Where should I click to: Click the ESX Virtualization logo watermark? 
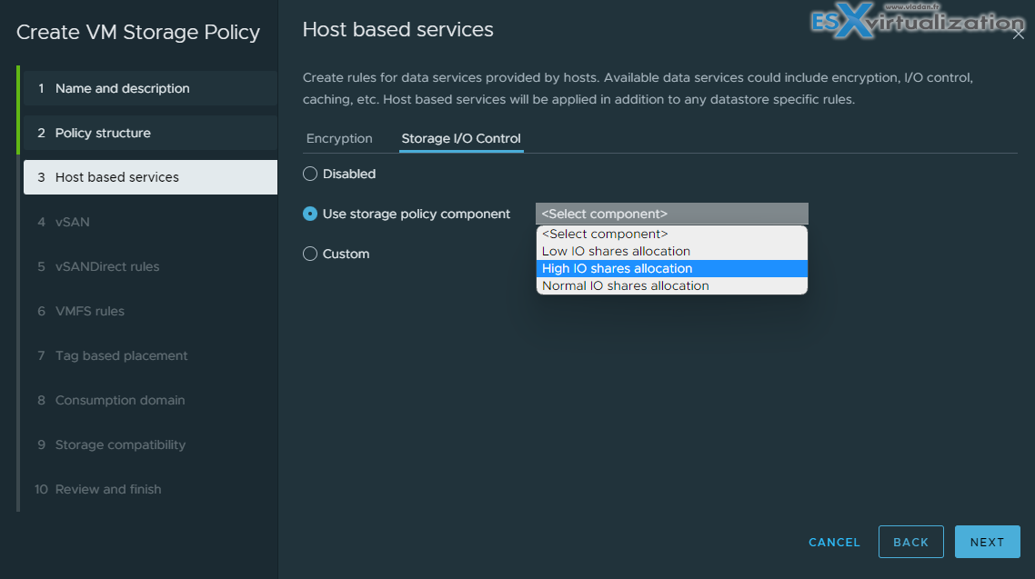[916, 21]
